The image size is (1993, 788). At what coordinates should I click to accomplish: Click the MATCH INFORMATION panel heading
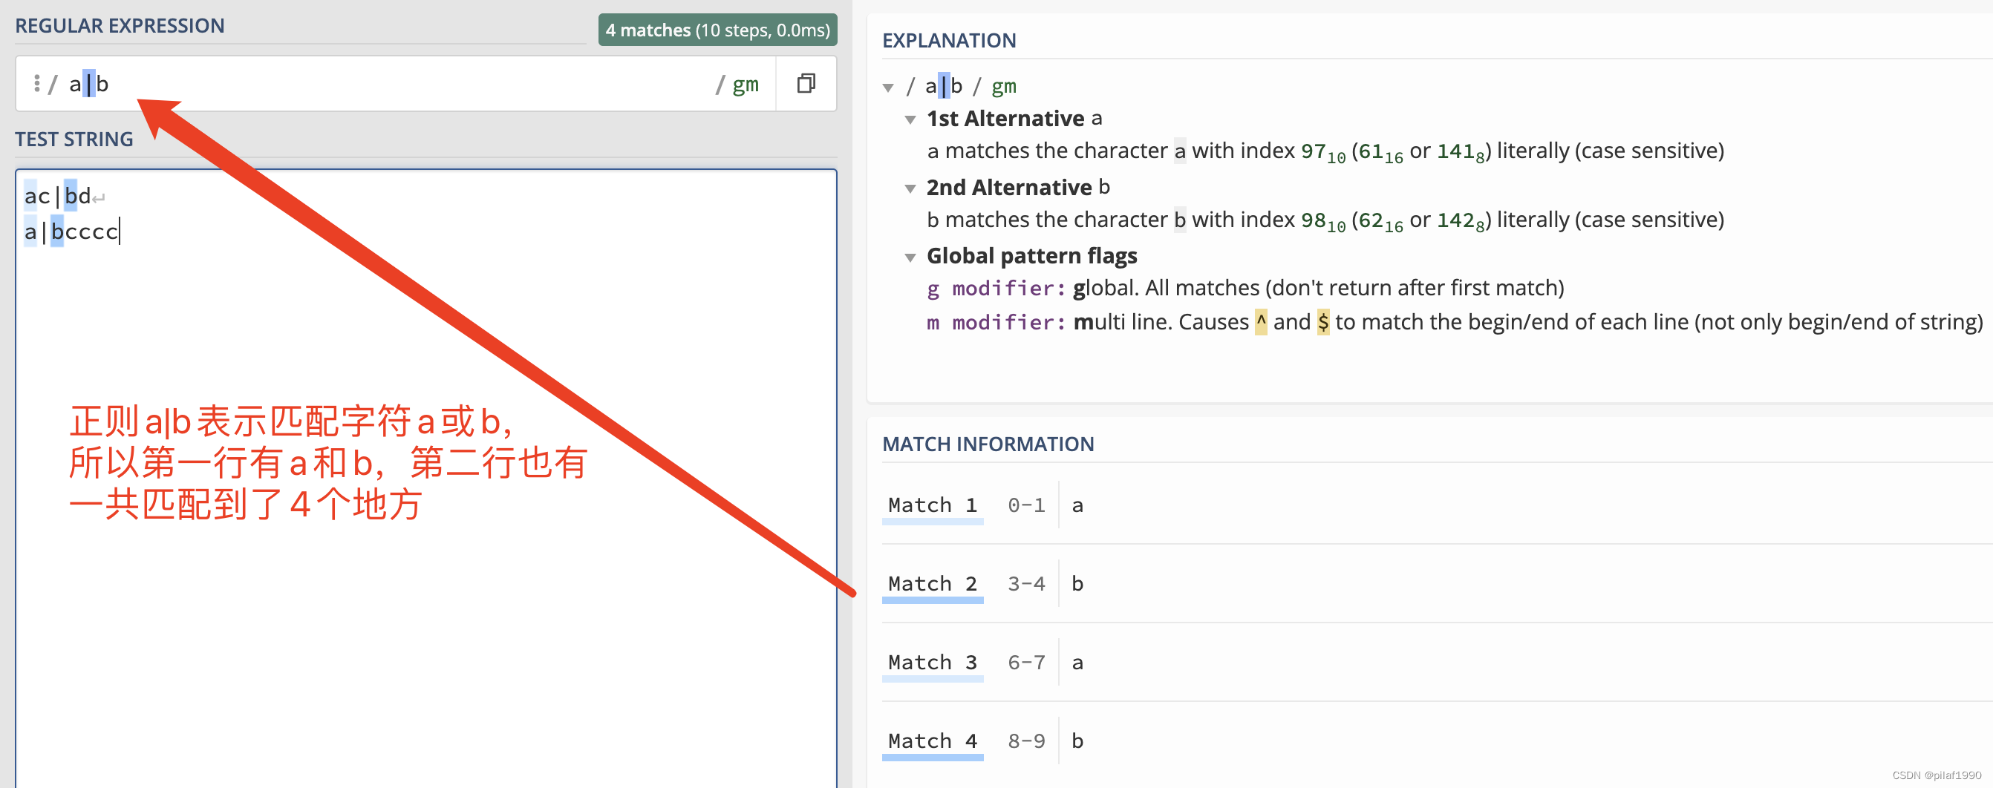[988, 444]
